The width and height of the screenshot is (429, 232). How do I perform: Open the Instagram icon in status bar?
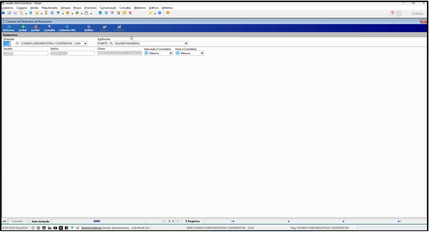(44, 228)
